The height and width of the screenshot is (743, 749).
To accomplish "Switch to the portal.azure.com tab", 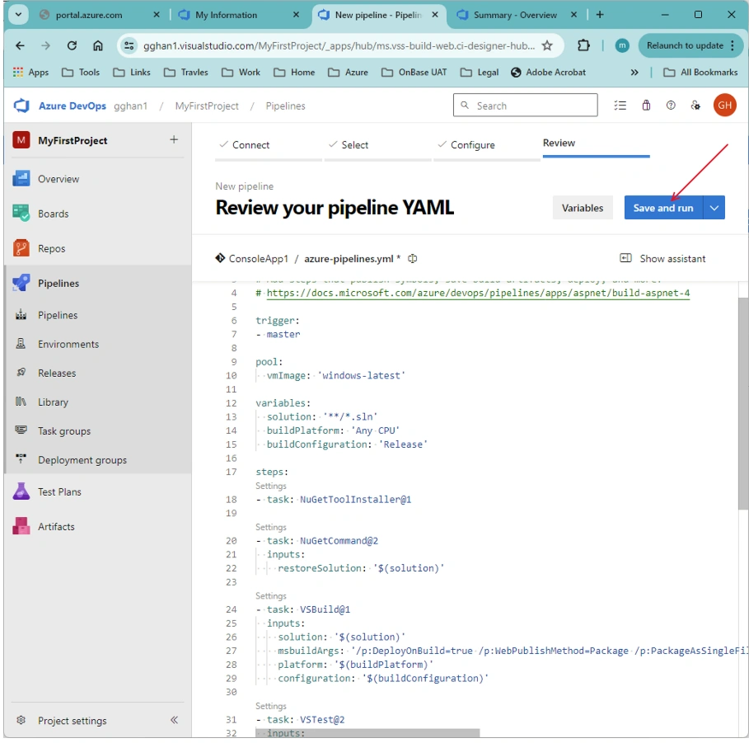I will pos(100,15).
